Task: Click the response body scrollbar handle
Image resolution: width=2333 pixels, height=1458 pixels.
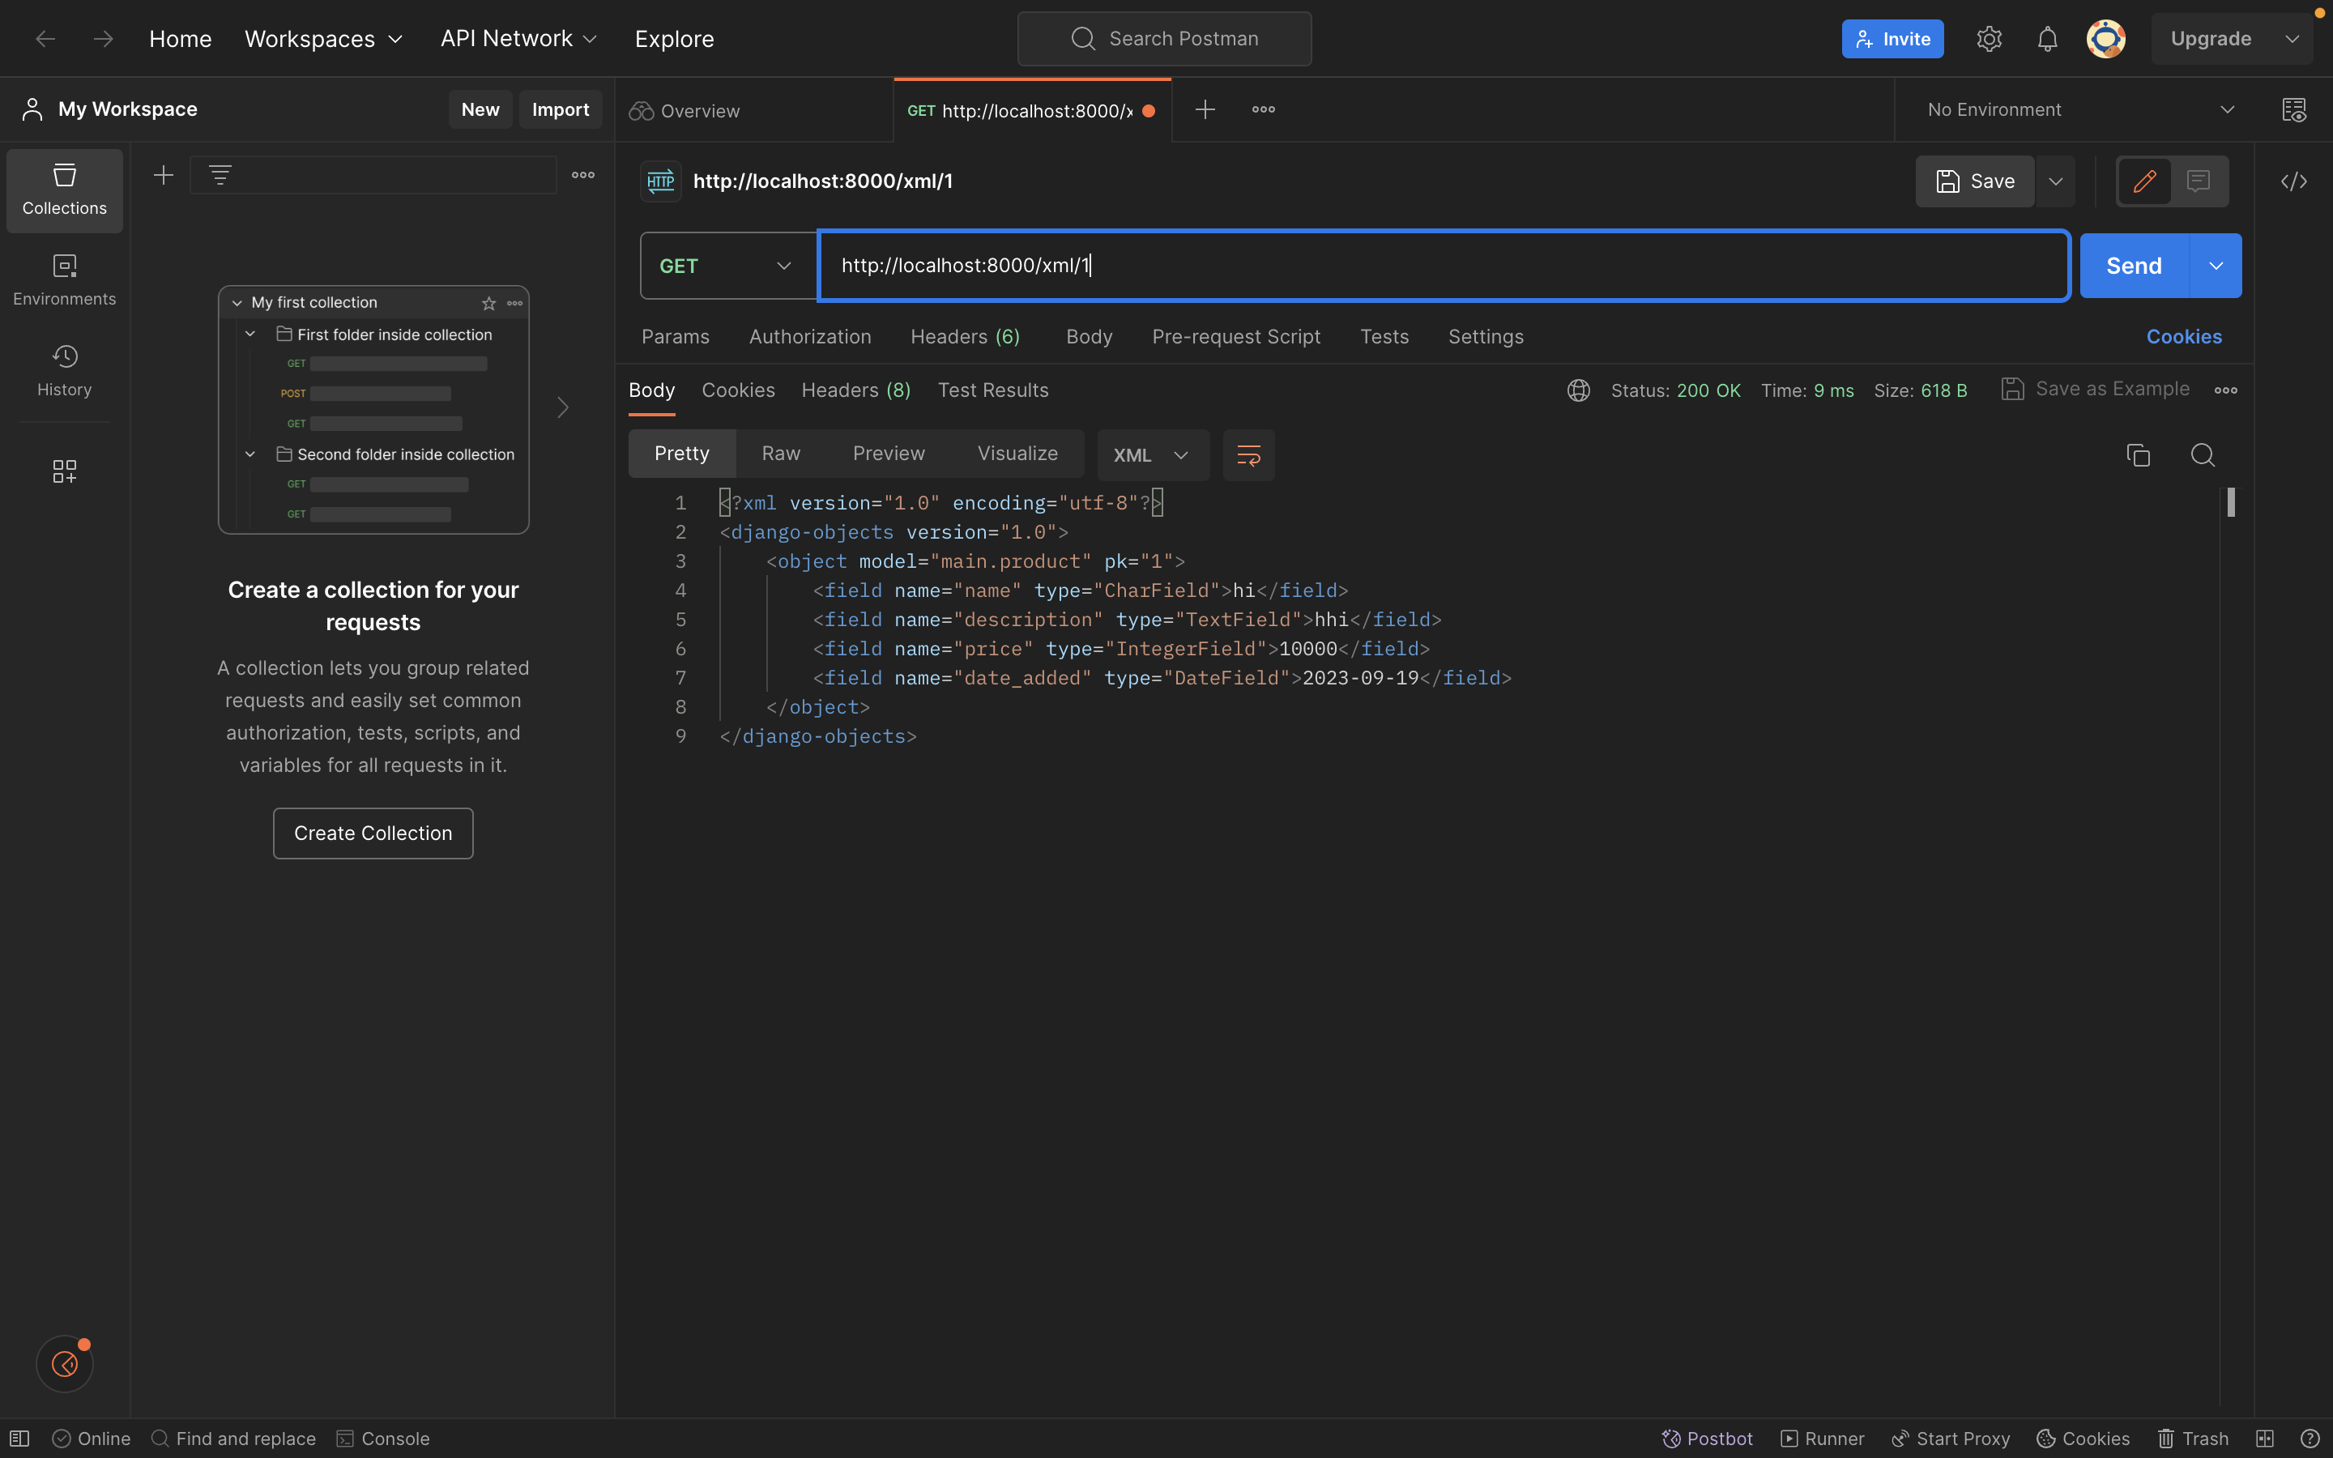Action: [2231, 502]
